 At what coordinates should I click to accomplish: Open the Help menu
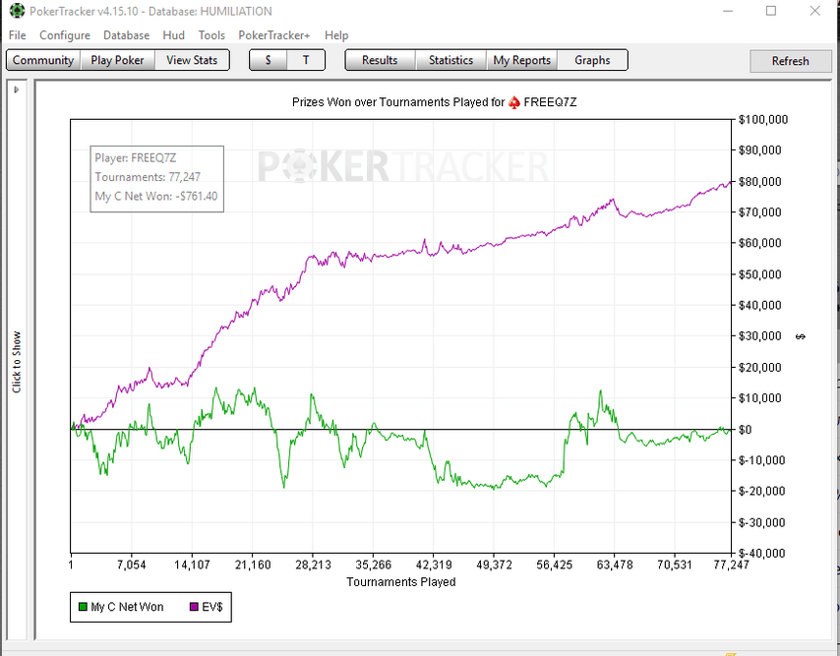pyautogui.click(x=336, y=35)
